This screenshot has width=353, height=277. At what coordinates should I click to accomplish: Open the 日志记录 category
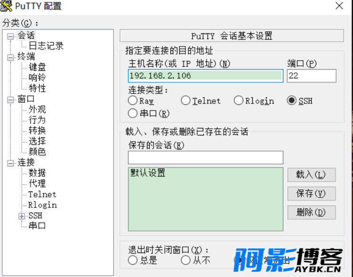[x=46, y=46]
